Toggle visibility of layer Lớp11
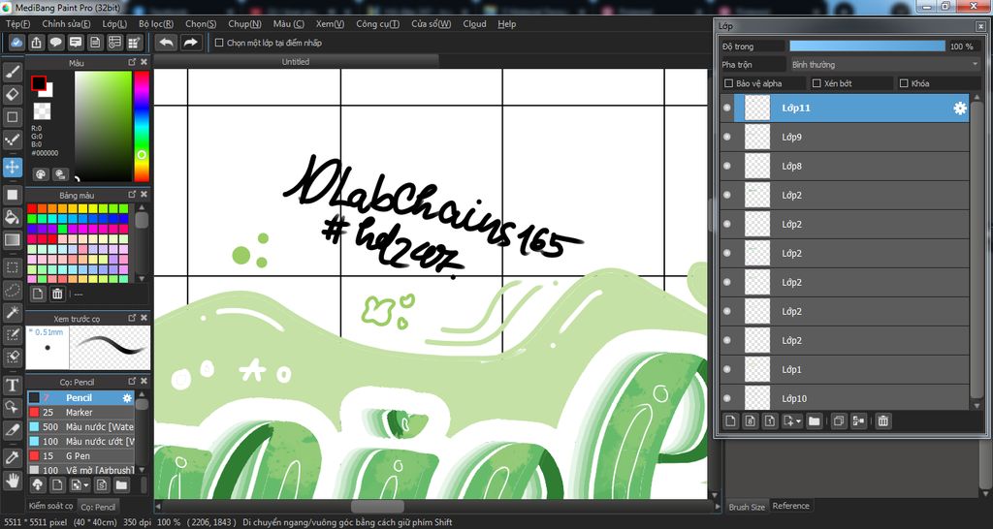Screen dimensions: 993x529 [x=727, y=109]
